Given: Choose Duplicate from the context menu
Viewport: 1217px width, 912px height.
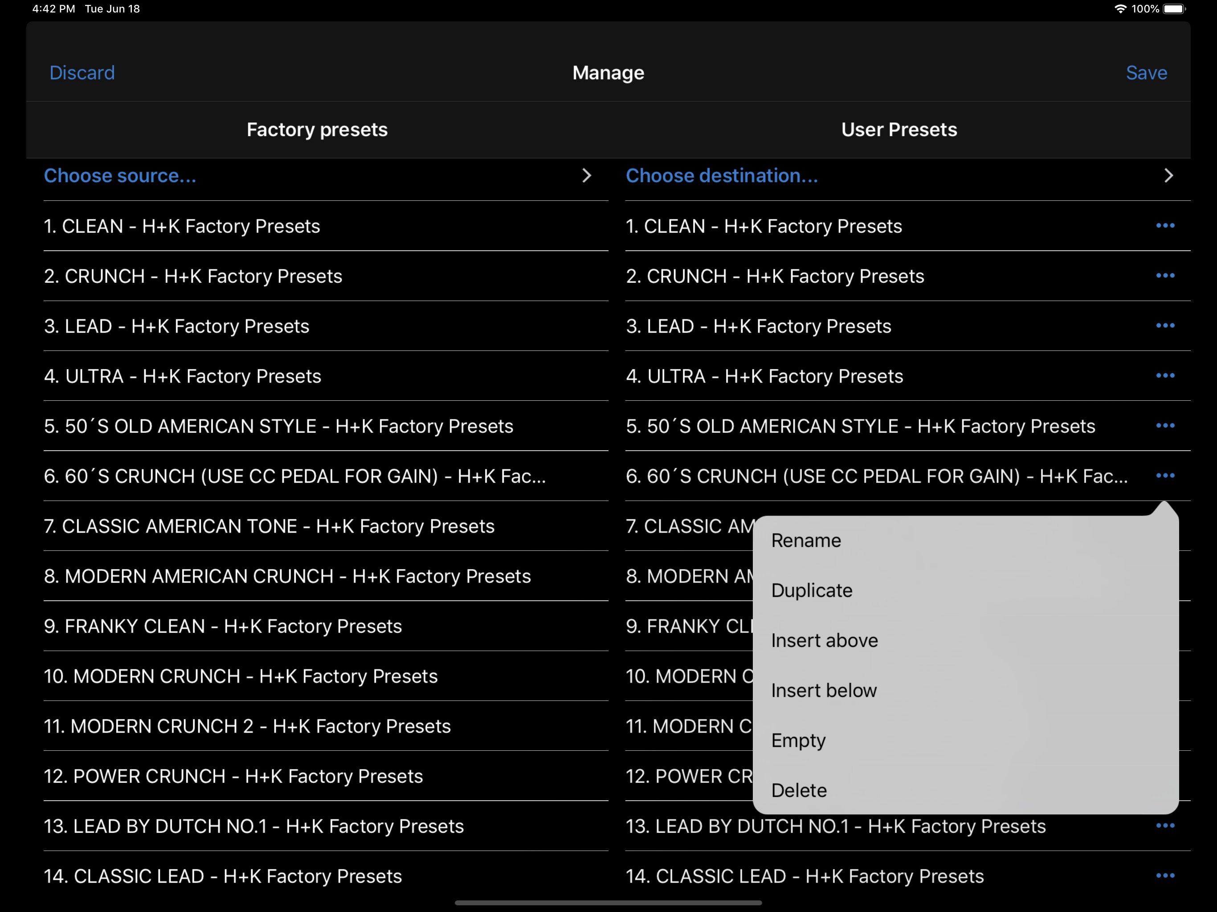Looking at the screenshot, I should [x=966, y=591].
